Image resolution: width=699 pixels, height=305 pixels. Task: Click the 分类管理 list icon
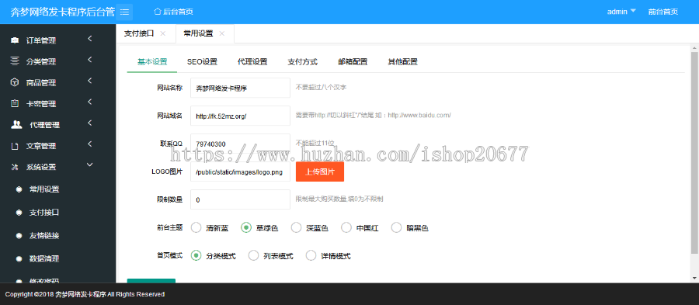(x=15, y=61)
